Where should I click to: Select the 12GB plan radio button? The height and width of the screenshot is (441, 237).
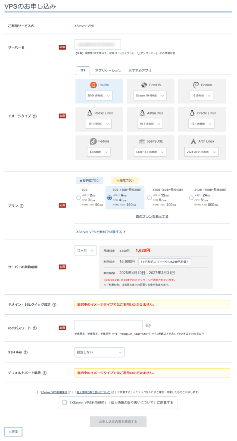pyautogui.click(x=150, y=198)
